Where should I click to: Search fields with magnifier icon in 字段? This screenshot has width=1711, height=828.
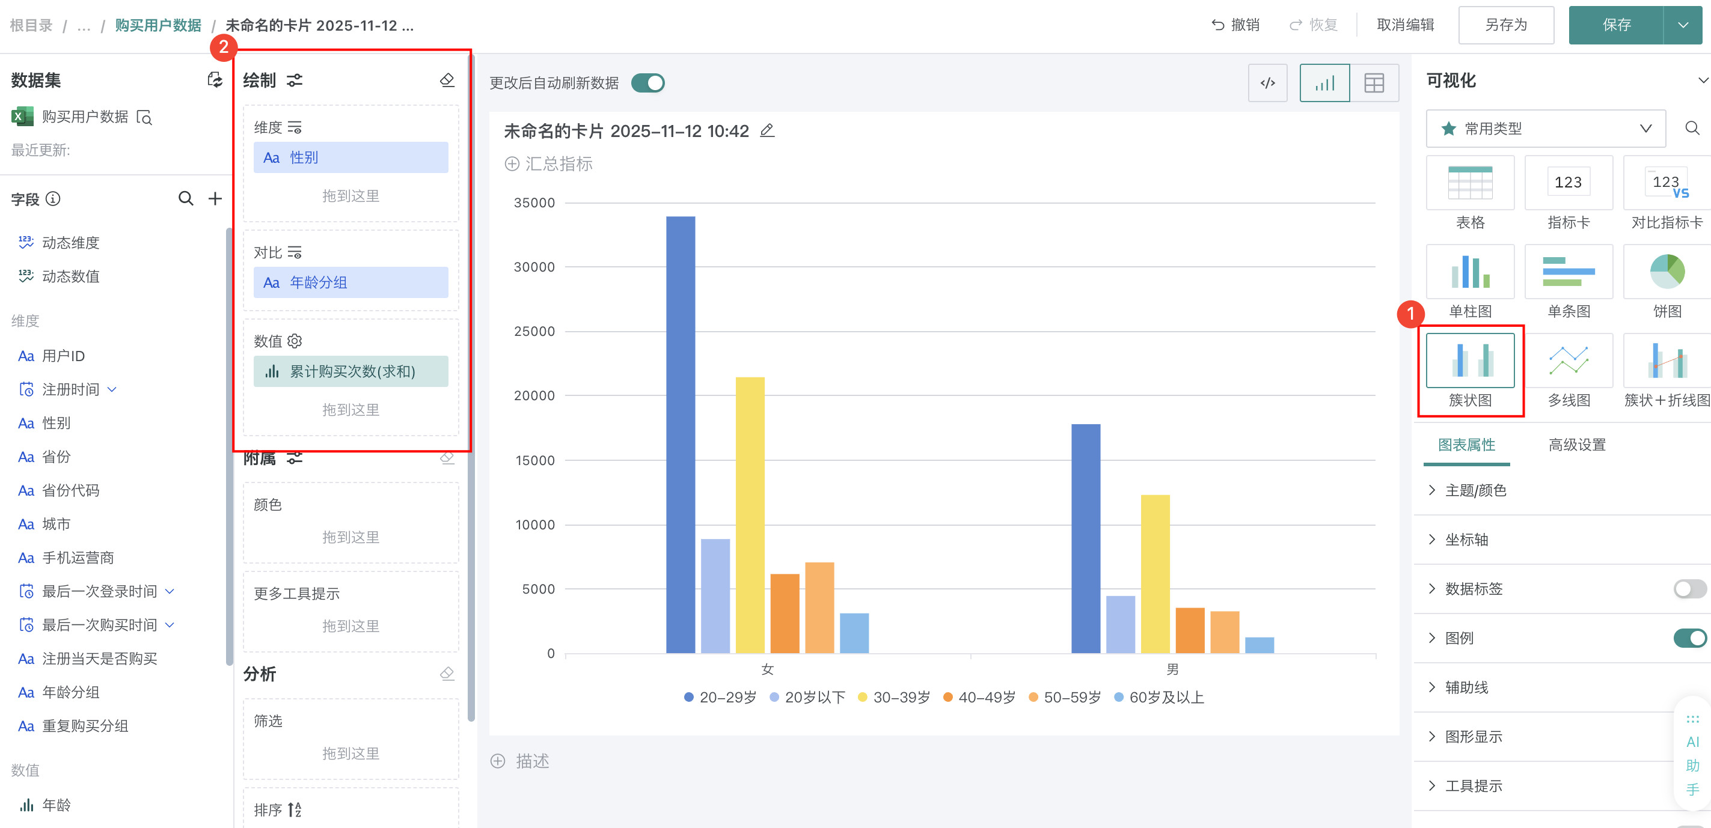[x=186, y=198]
